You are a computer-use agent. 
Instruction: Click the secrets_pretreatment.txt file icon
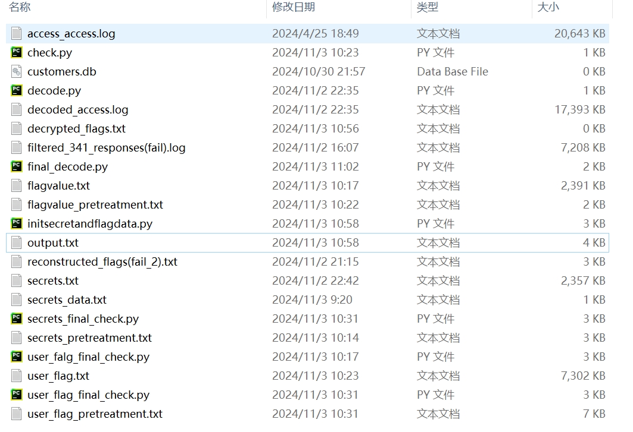pyautogui.click(x=16, y=338)
